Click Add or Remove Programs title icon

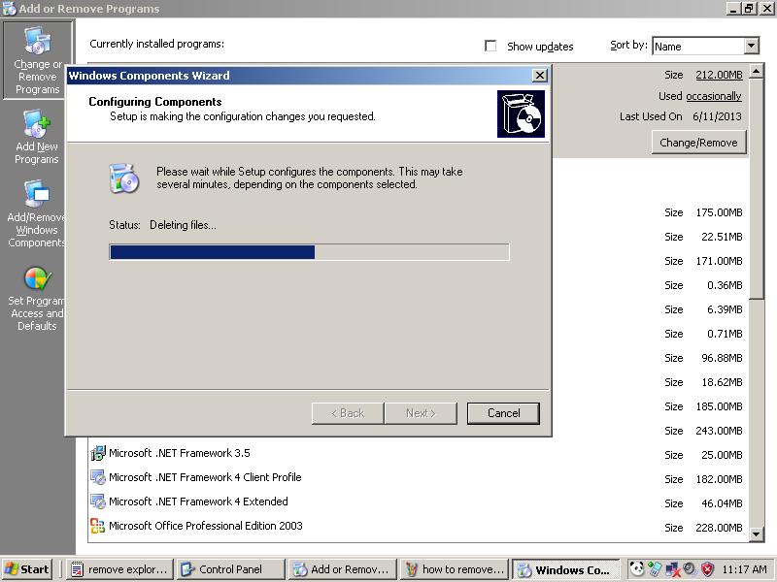tap(9, 8)
